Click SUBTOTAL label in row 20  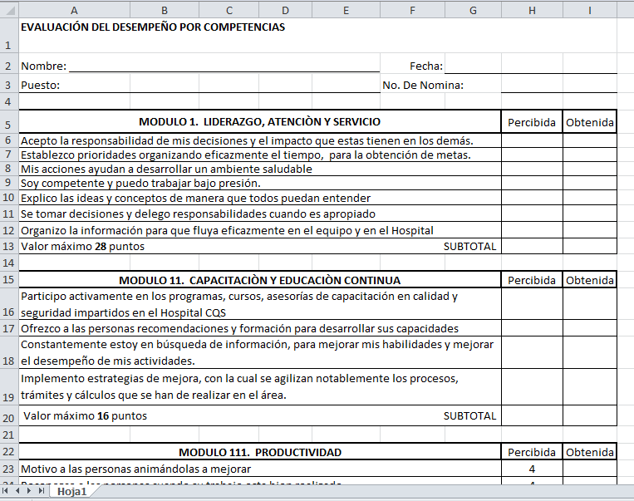point(469,415)
